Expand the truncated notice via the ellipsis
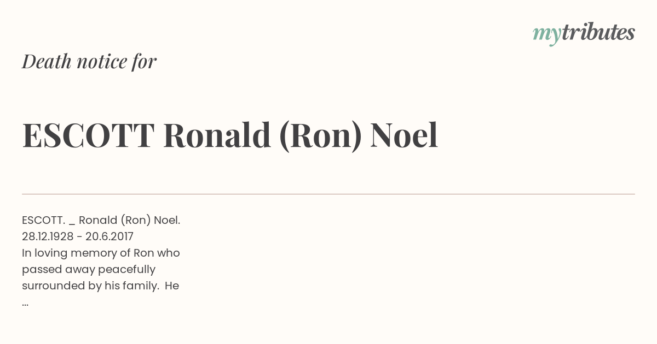This screenshot has height=344, width=657. (25, 304)
